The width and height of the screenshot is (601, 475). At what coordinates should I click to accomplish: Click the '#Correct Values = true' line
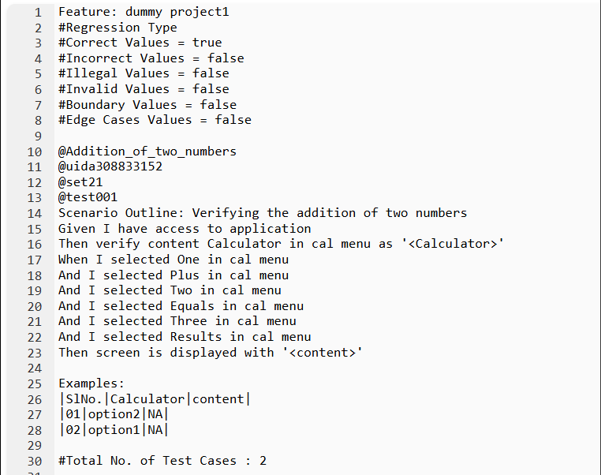pos(140,43)
